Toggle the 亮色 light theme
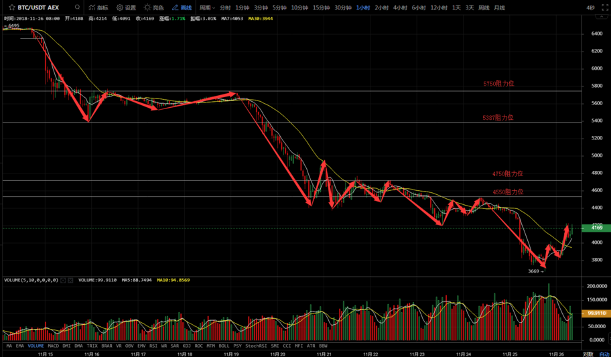The width and height of the screenshot is (611, 357). (154, 7)
